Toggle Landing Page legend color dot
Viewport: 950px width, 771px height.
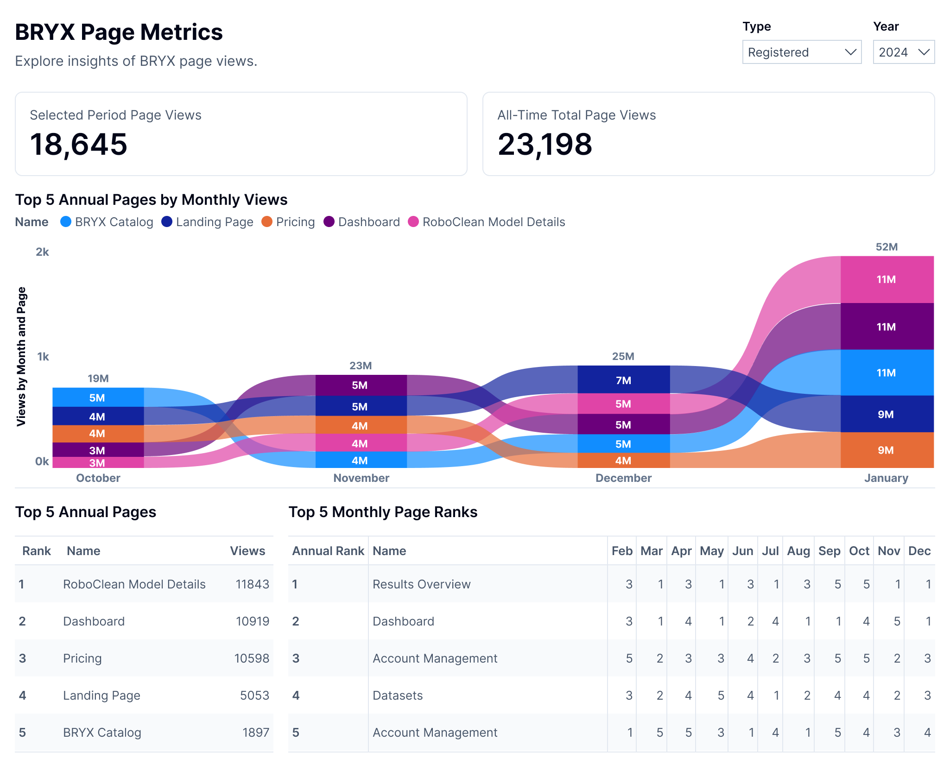pos(167,222)
